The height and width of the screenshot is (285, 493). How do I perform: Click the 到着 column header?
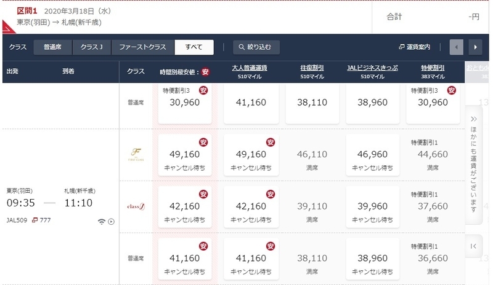pos(68,71)
